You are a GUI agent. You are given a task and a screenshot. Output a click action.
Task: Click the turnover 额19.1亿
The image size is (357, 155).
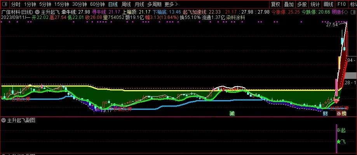[x=134, y=17]
